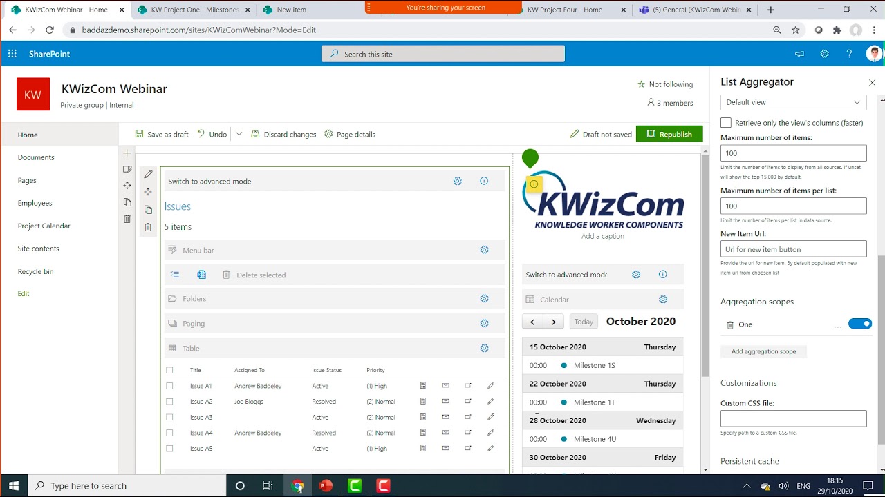This screenshot has height=497, width=885.
Task: Open Employees in left navigation
Action: [35, 203]
